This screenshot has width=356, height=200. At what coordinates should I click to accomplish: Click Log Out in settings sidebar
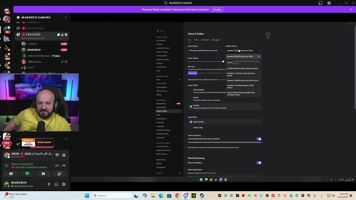[159, 173]
